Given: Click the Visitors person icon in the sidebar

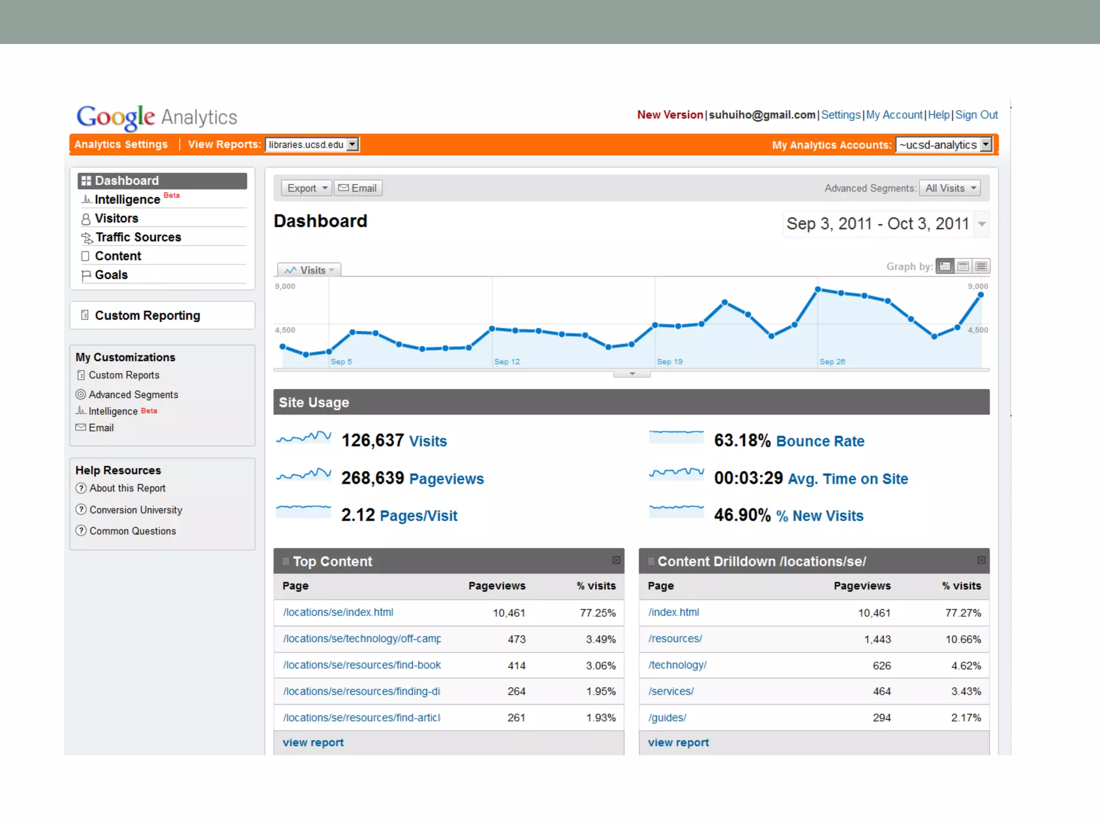Looking at the screenshot, I should [x=85, y=219].
